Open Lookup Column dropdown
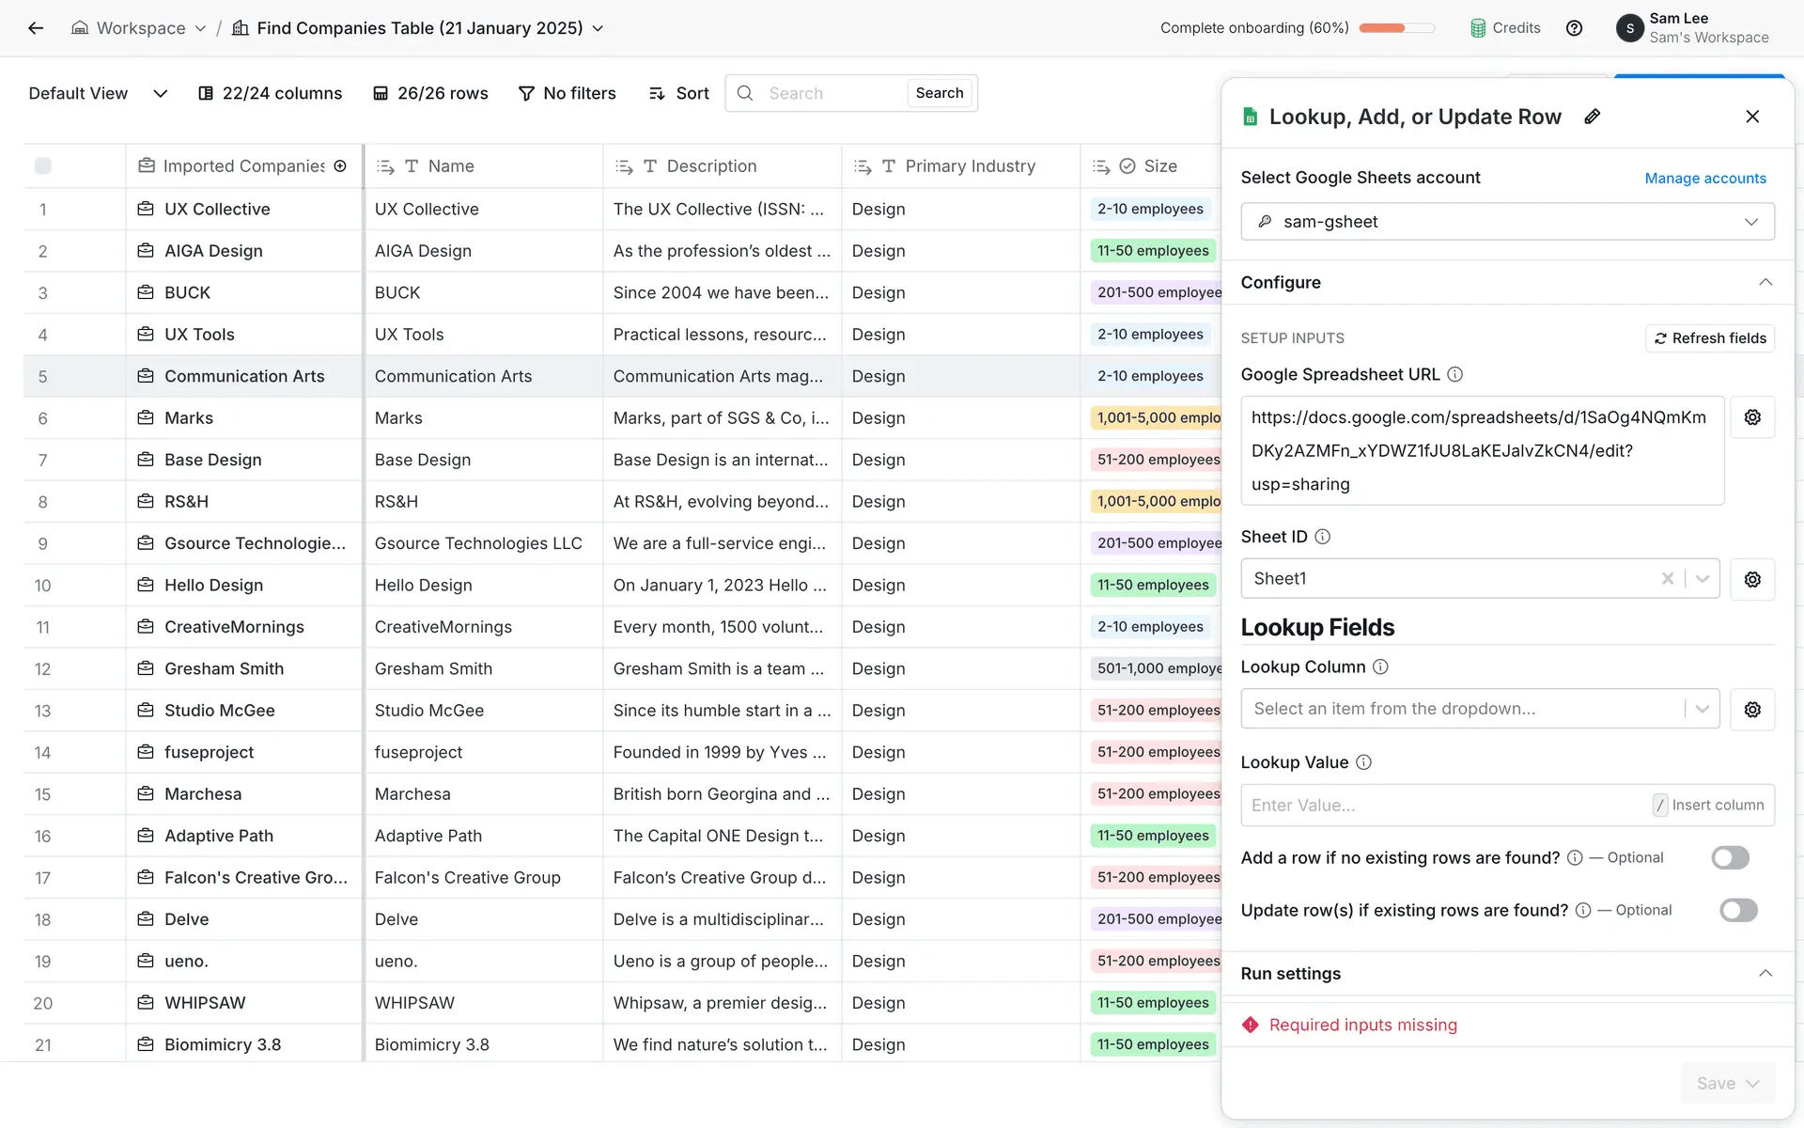This screenshot has height=1128, width=1804. click(x=1479, y=709)
